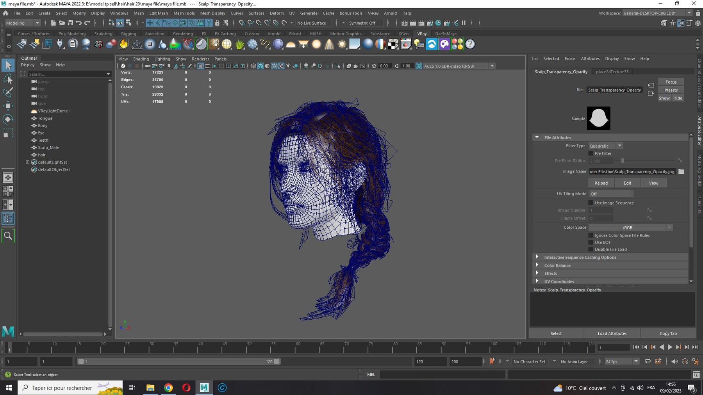
Task: Toggle the ACES view transform icon
Action: point(419,66)
